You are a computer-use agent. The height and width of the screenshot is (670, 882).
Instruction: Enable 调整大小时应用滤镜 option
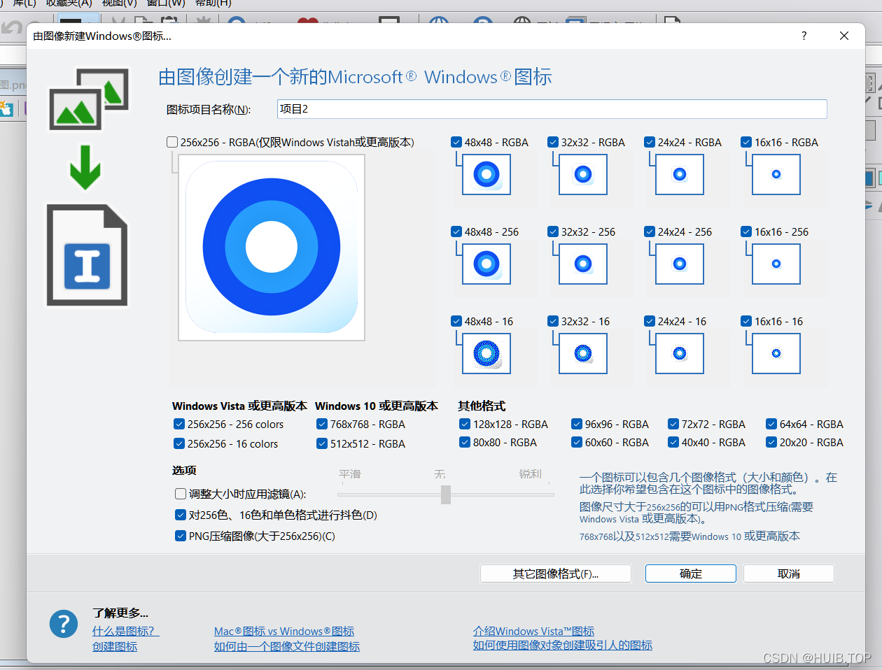click(180, 493)
